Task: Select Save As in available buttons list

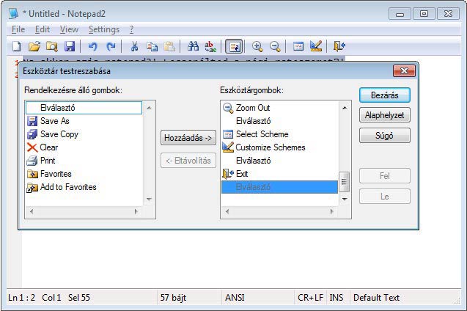Action: (84, 121)
